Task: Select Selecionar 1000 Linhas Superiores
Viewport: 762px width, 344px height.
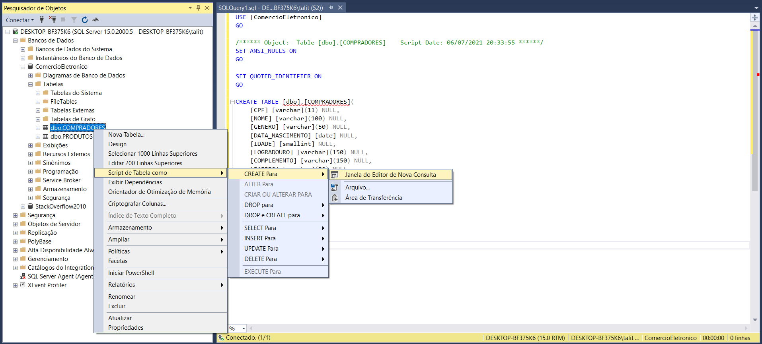Action: pos(160,154)
